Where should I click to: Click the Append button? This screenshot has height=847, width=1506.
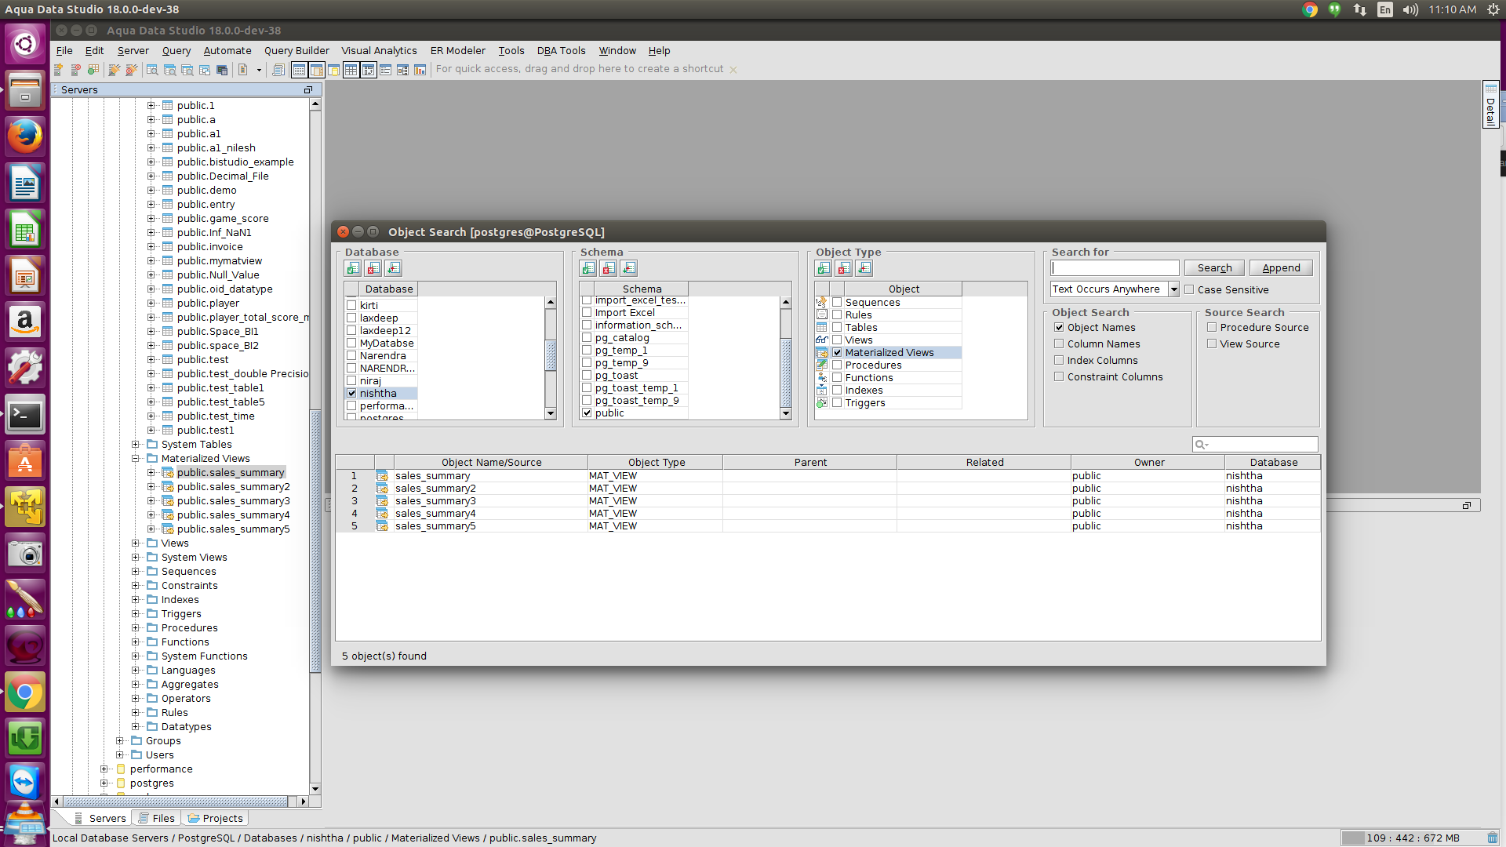1281,268
